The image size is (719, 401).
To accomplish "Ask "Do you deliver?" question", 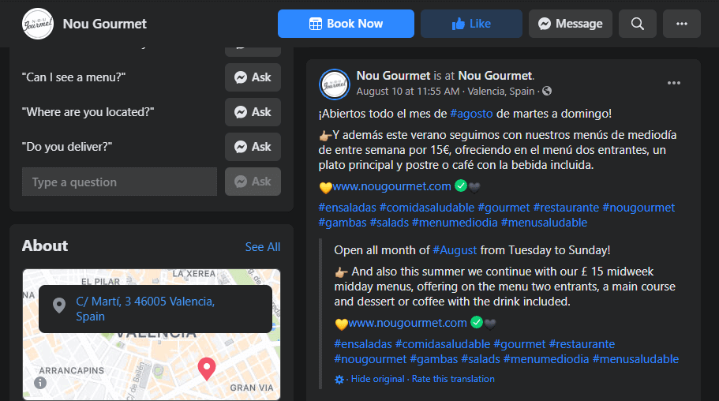I will point(253,147).
